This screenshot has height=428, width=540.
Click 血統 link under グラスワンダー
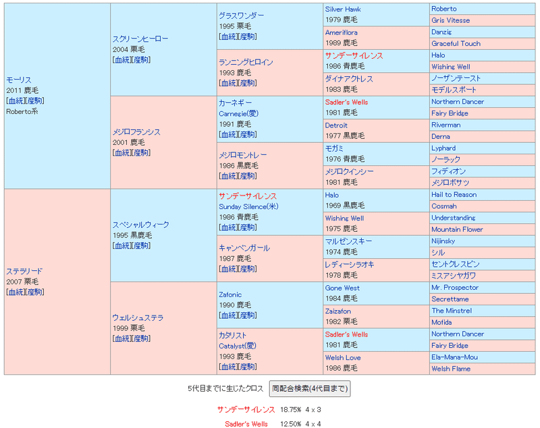tap(229, 36)
